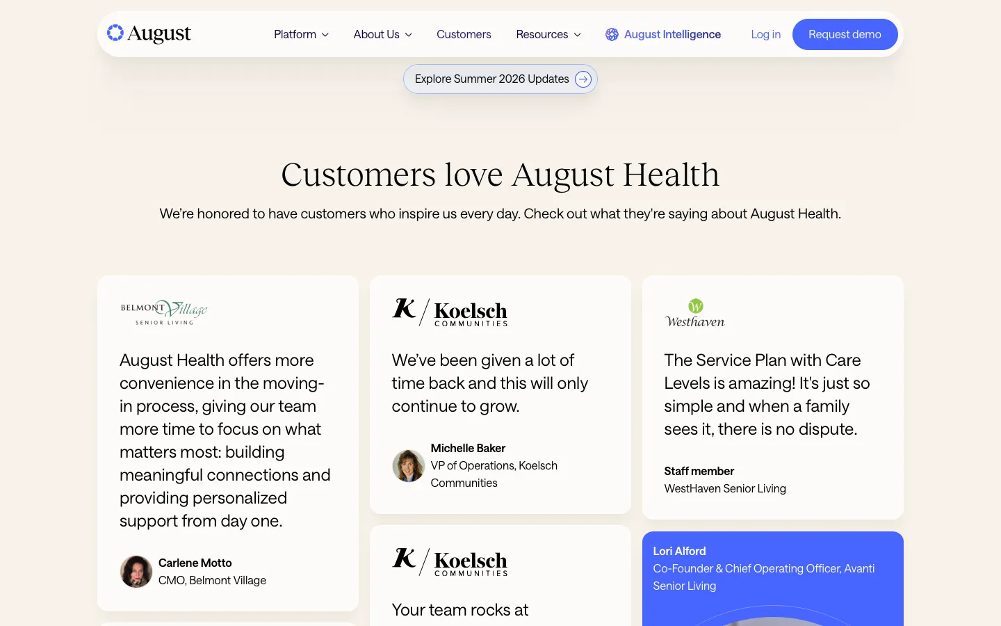This screenshot has width=1001, height=626.
Task: Click the Westhaven logo
Action: 694,313
